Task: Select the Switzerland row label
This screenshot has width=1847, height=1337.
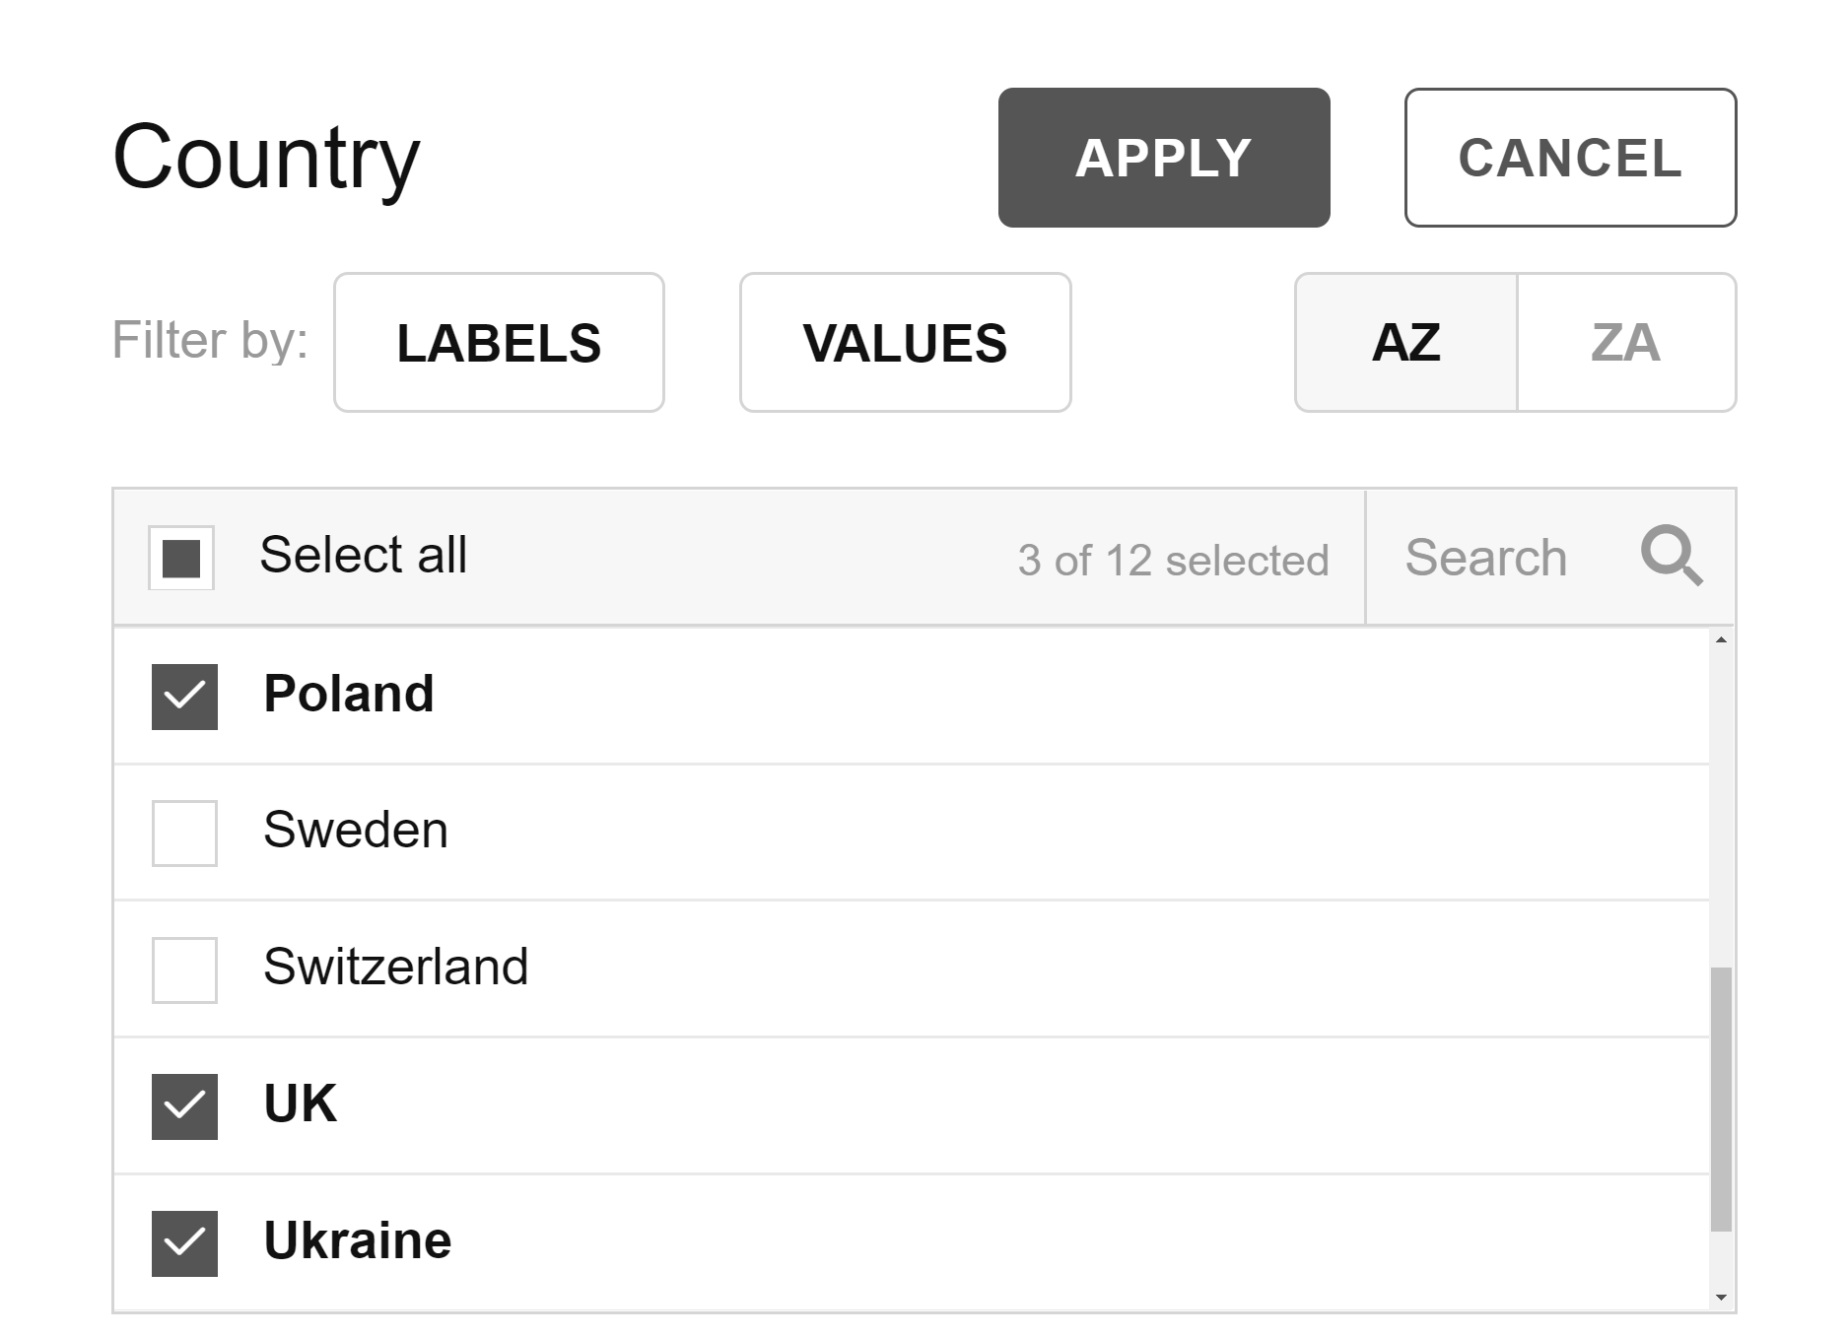Action: [395, 967]
